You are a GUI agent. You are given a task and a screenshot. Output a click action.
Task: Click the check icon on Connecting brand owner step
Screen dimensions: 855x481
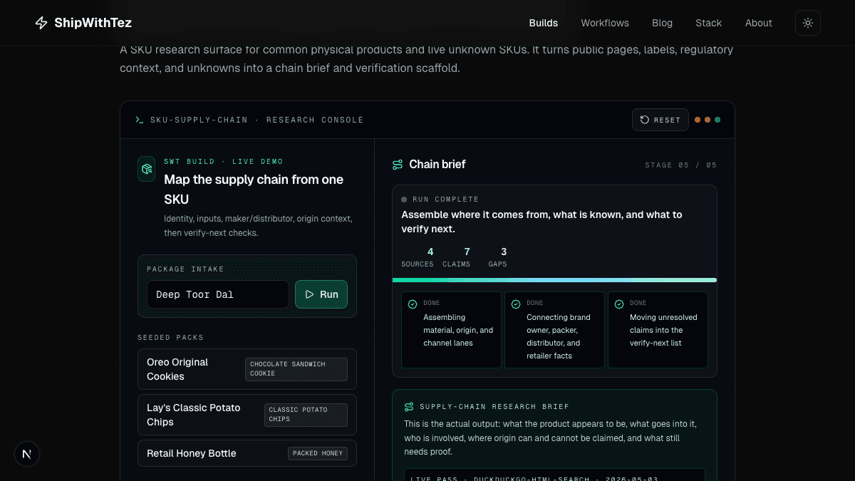516,304
